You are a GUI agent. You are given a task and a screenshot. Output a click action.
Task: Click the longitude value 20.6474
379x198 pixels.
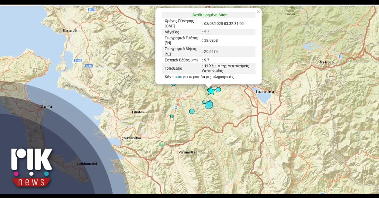pyautogui.click(x=211, y=51)
